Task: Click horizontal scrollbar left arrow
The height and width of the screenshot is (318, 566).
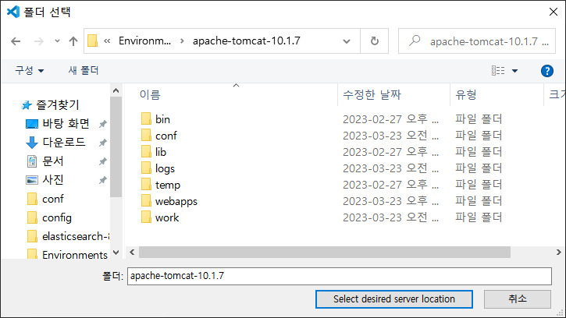Action: coord(132,253)
